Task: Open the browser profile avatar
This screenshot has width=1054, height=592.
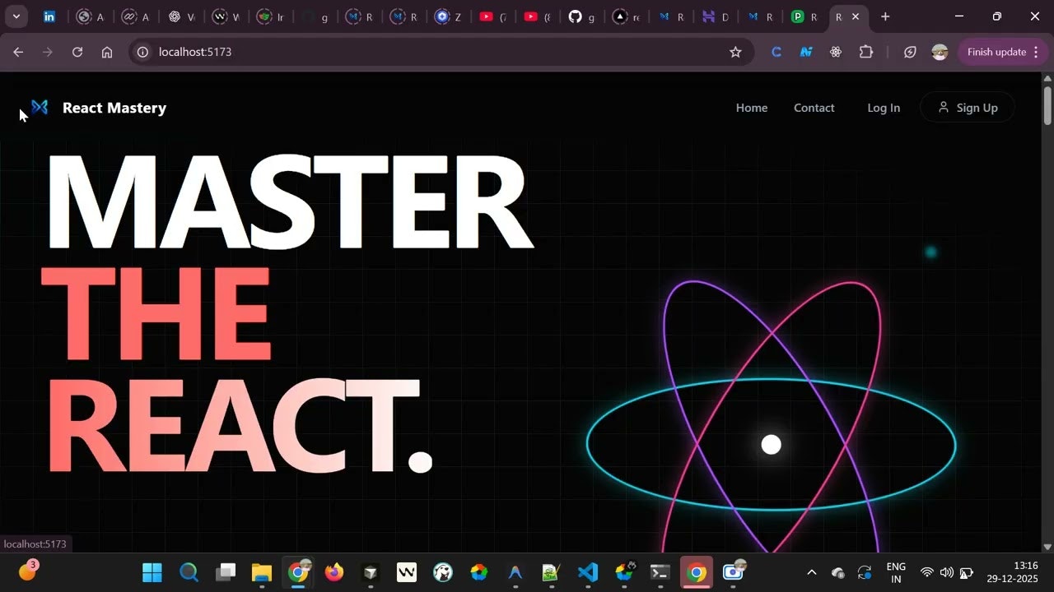Action: [x=940, y=52]
